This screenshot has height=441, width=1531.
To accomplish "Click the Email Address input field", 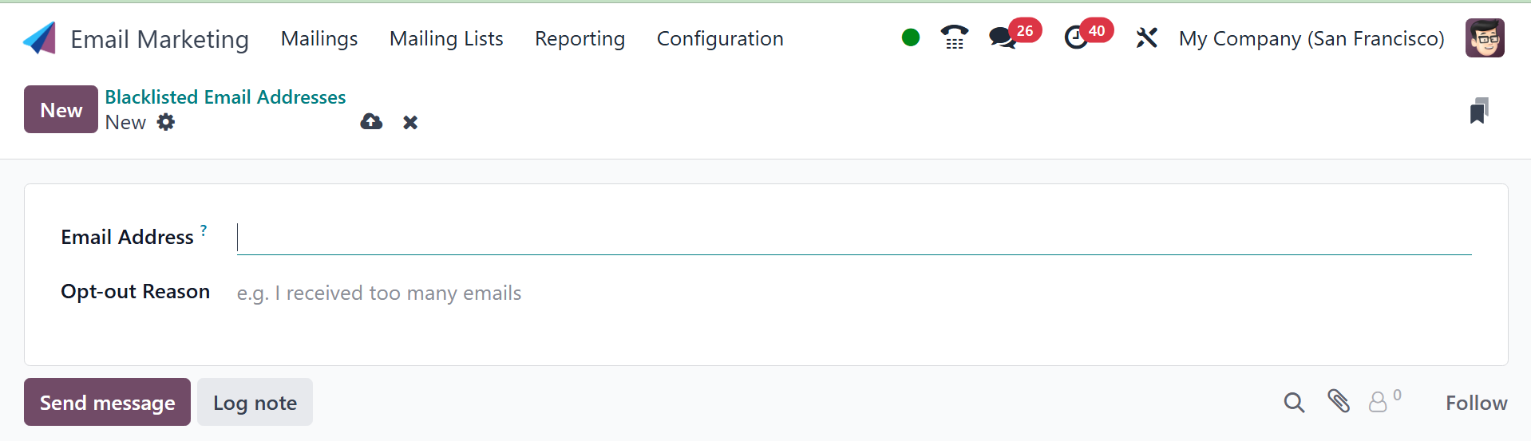I will (854, 238).
